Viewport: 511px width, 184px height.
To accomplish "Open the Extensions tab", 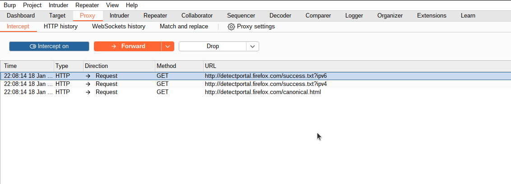I will pyautogui.click(x=432, y=16).
